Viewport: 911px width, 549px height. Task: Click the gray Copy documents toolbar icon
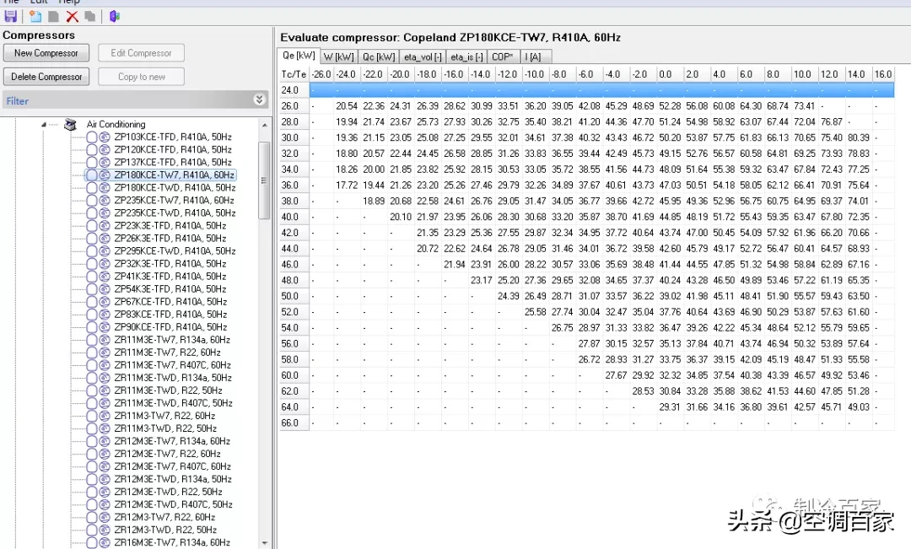[89, 16]
